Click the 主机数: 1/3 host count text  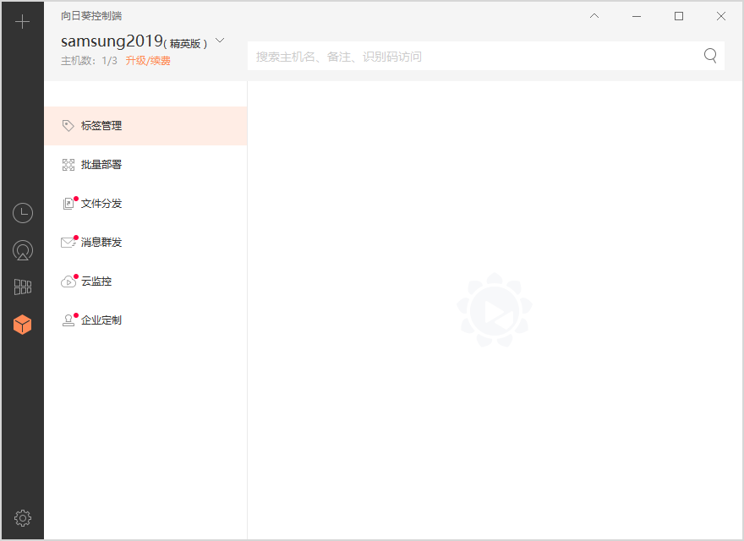pyautogui.click(x=89, y=61)
